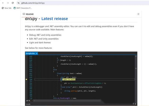149x106 pixels.
Task: Click the editor scrollbar up arrow
Action: [x=136, y=56]
